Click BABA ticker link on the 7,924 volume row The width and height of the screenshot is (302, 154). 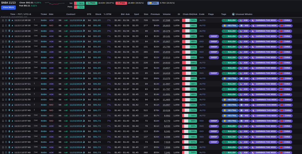pyautogui.click(x=44, y=142)
